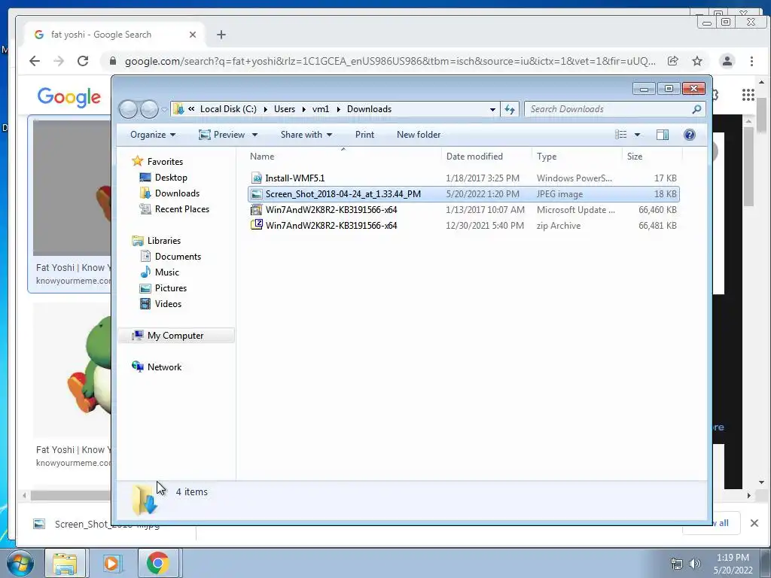
Task: Close Chrome downloads bar
Action: (754, 523)
